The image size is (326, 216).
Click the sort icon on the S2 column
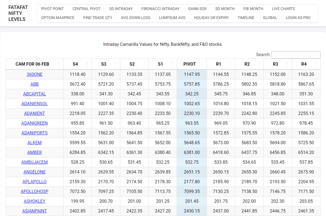click(144, 64)
